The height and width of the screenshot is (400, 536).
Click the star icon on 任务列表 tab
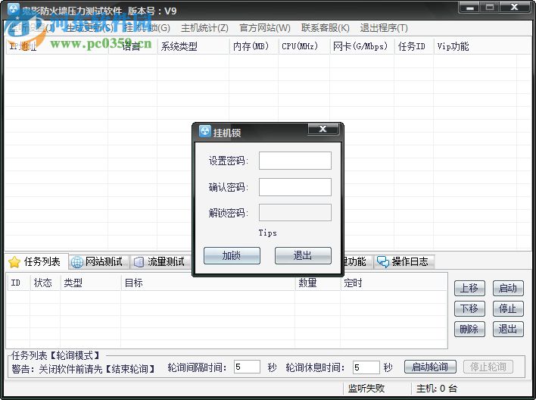click(x=14, y=262)
